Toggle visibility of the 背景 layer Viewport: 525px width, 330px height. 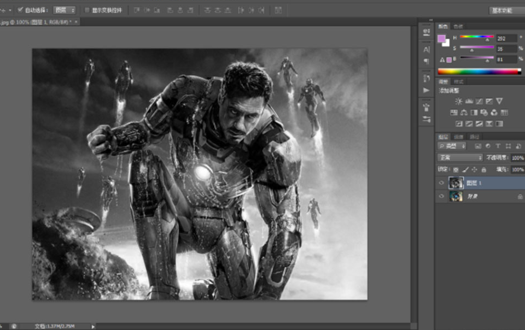(442, 196)
